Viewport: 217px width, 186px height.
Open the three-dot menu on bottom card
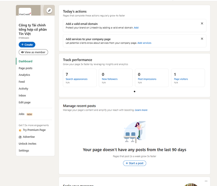point(206,181)
